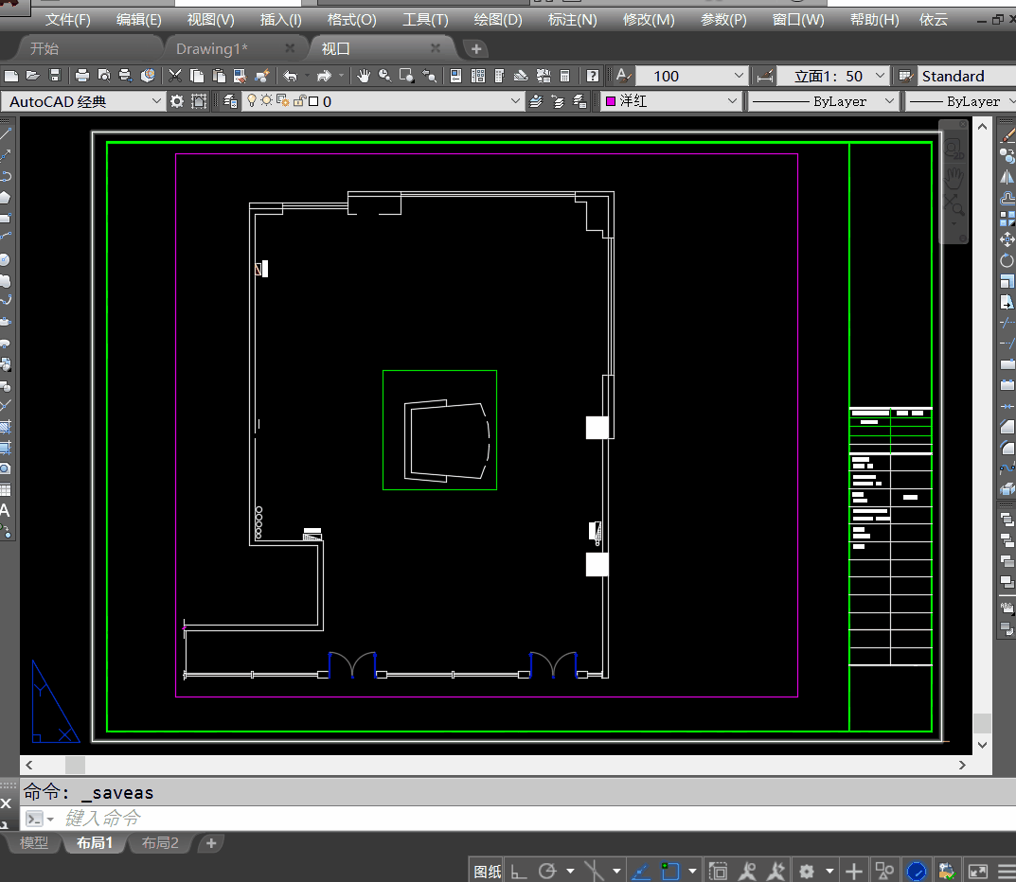Save drawing with the floppy disk icon
This screenshot has width=1016, height=882.
pyautogui.click(x=55, y=76)
